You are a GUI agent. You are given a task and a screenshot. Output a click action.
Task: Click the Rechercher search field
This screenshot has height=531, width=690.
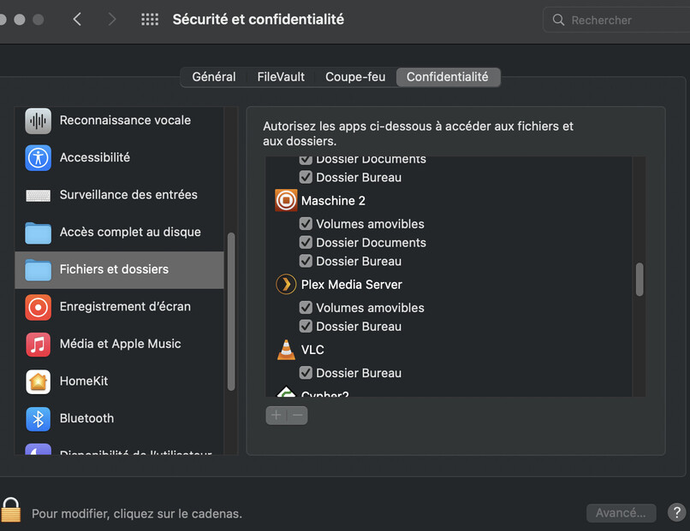616,20
